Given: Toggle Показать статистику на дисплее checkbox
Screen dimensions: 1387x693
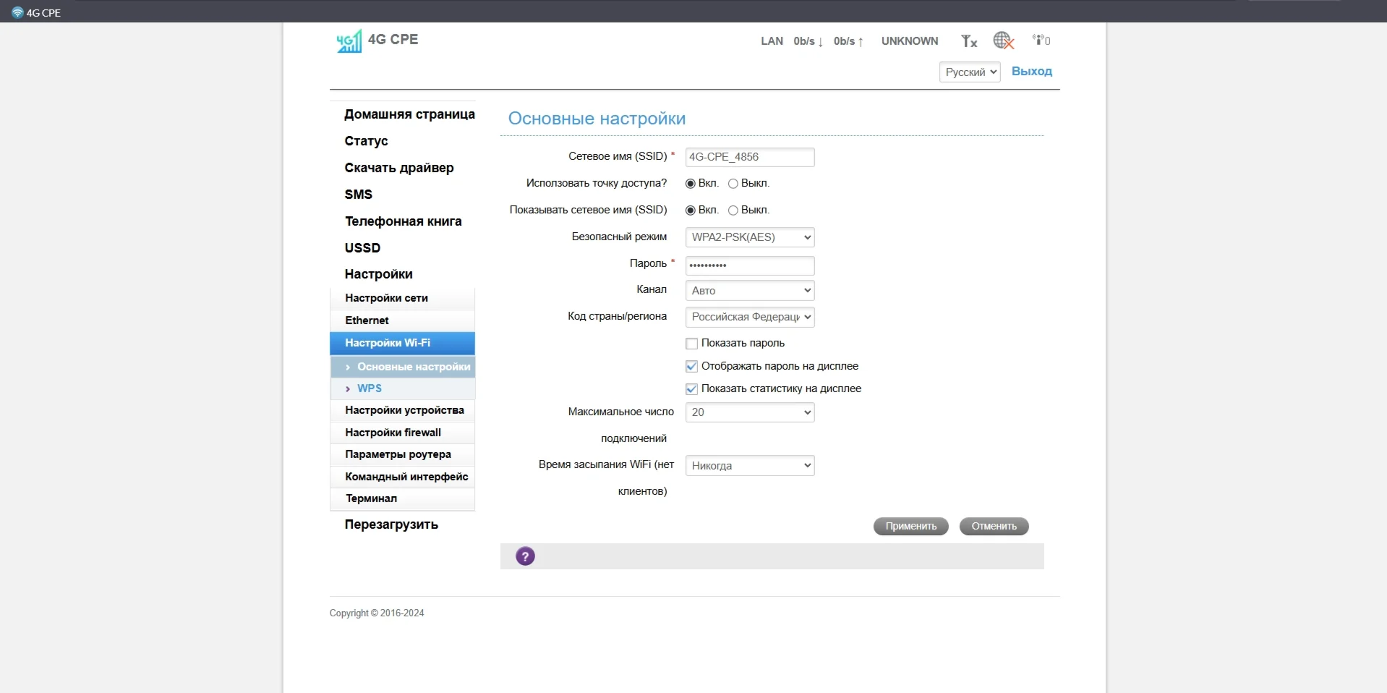Looking at the screenshot, I should pos(691,389).
